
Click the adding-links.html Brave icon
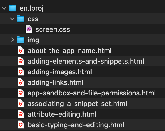[x=21, y=82]
